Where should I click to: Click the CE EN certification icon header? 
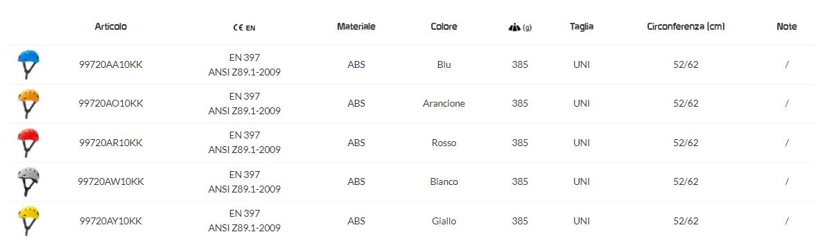pyautogui.click(x=244, y=28)
